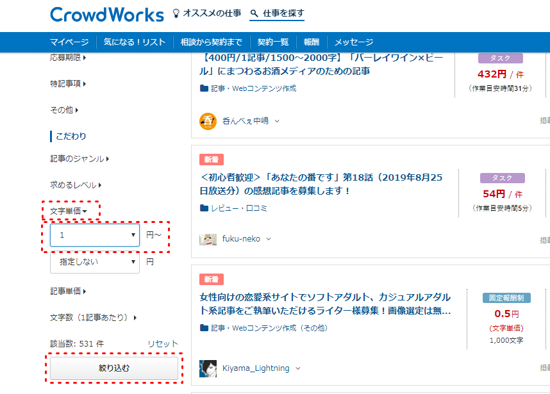Click the magnifier icon beside 仕事を探す
Image resolution: width=550 pixels, height=394 pixels.
coord(254,13)
